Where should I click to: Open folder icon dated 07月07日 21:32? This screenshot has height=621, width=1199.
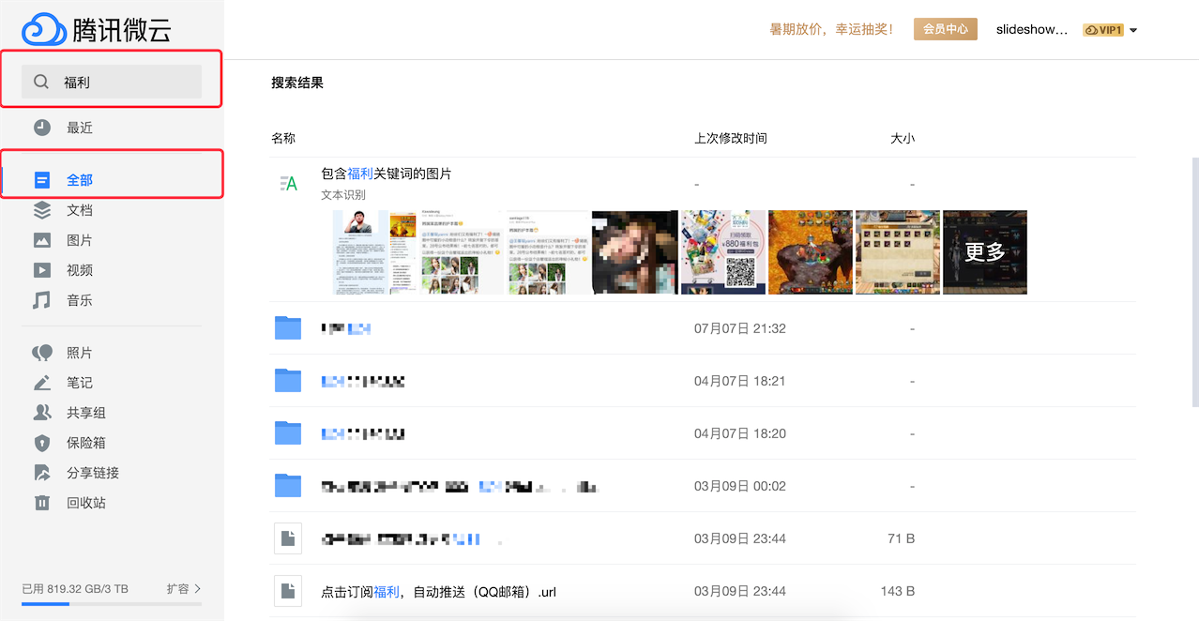288,328
